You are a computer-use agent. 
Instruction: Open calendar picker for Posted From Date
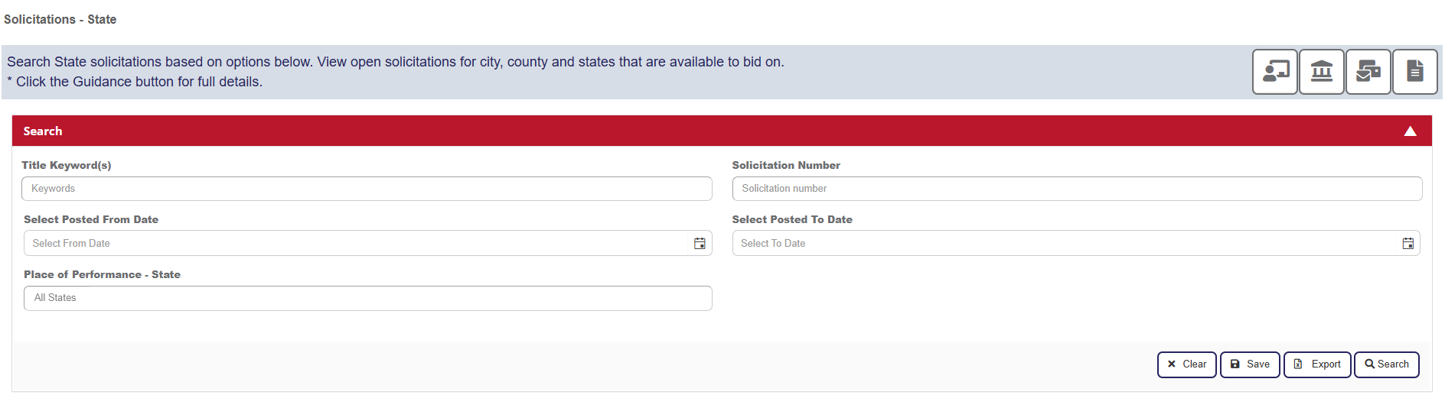pyautogui.click(x=700, y=244)
